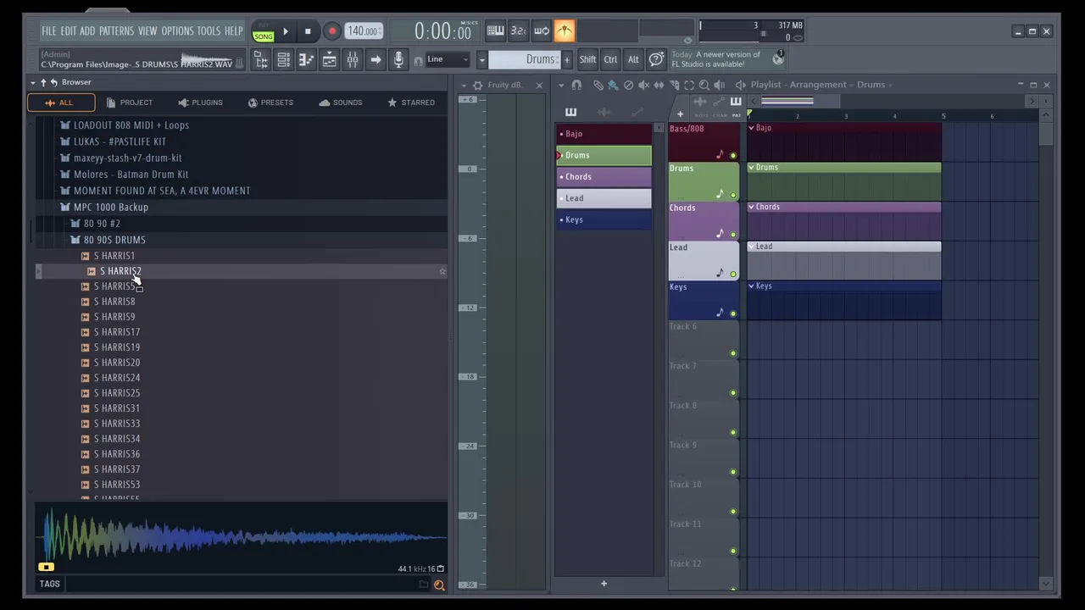The height and width of the screenshot is (610, 1085).
Task: Open the OPTIONS menu
Action: 177,31
